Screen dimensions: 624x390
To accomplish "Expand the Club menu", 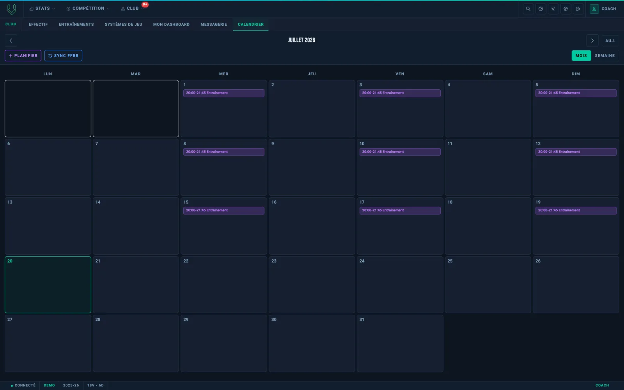I will [132, 9].
